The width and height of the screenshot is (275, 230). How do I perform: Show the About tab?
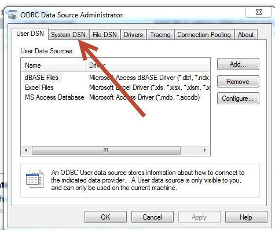246,35
